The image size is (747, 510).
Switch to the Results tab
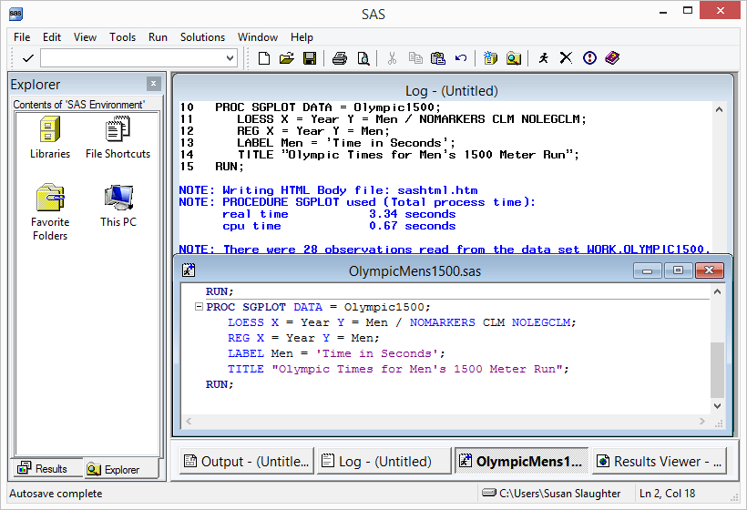pyautogui.click(x=46, y=469)
